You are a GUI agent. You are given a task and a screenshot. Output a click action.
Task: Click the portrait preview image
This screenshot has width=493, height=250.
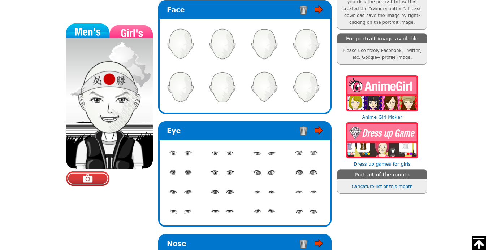pyautogui.click(x=109, y=103)
